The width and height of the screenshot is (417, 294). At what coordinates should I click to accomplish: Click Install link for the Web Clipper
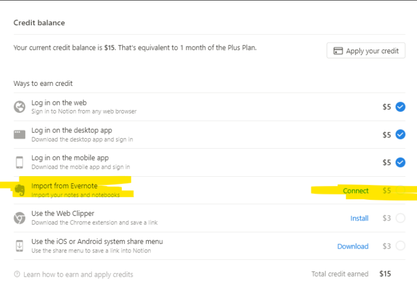[359, 218]
